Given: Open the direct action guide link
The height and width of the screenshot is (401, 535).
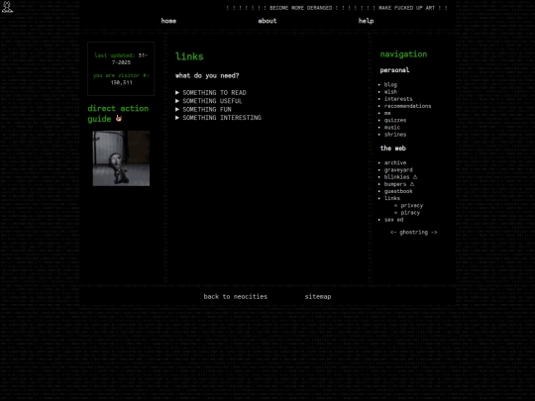Looking at the screenshot, I should pos(118,114).
